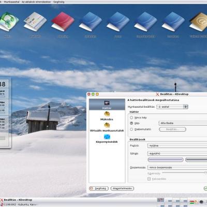Click the Egyensúly slider track
Viewport: 207px width, 207px height.
[184, 172]
